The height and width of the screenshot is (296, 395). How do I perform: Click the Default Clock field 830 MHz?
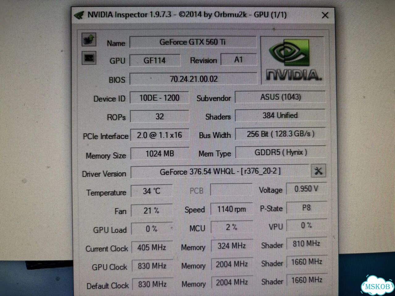click(x=152, y=284)
